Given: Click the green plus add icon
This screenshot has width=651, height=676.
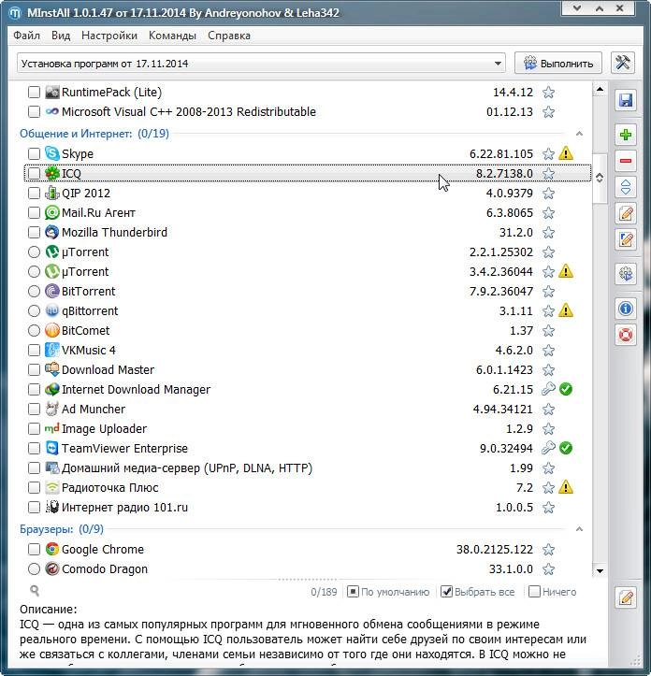Looking at the screenshot, I should point(626,135).
